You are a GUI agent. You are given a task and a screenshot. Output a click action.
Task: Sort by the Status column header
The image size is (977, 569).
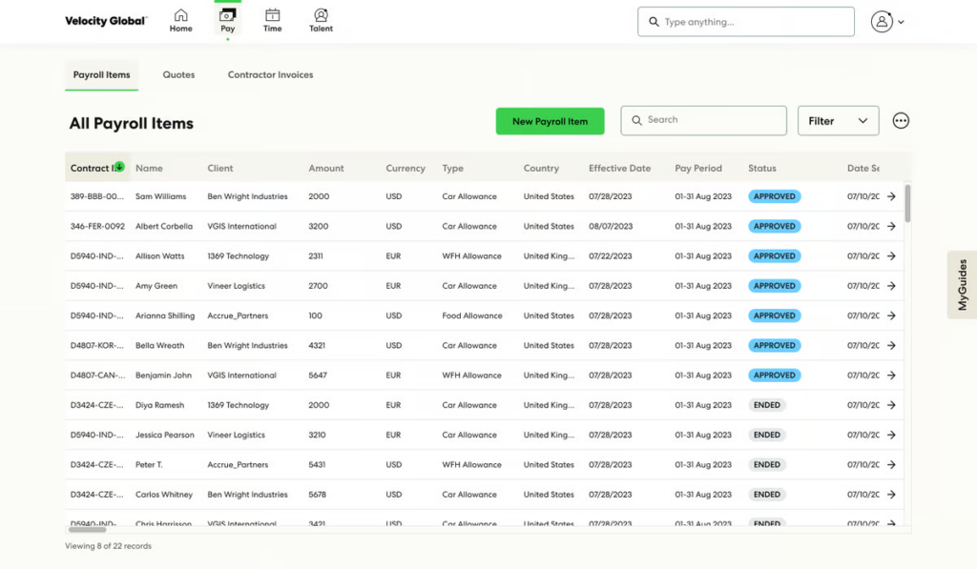tap(762, 168)
